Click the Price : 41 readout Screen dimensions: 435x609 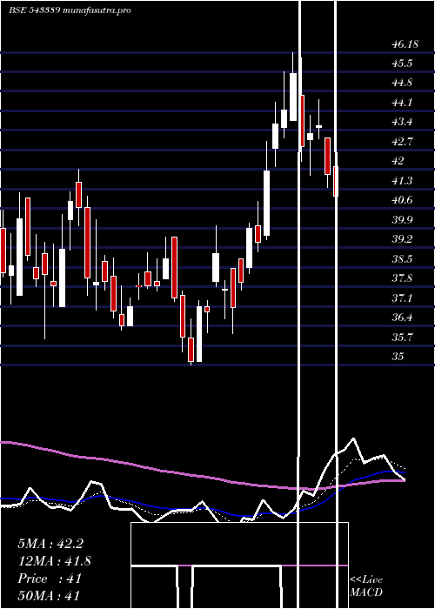[50, 579]
